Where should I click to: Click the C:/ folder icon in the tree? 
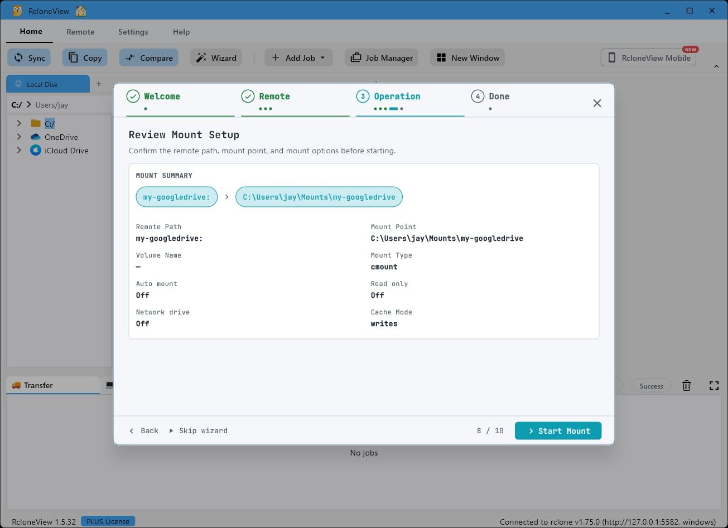pos(36,123)
